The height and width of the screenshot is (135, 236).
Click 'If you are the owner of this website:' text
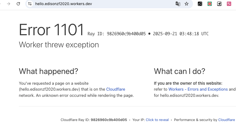(x=188, y=83)
